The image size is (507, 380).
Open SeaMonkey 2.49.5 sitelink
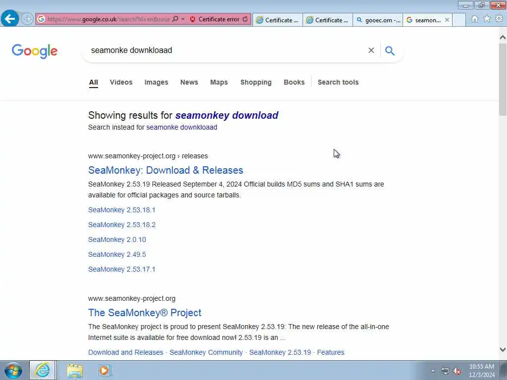click(x=117, y=255)
